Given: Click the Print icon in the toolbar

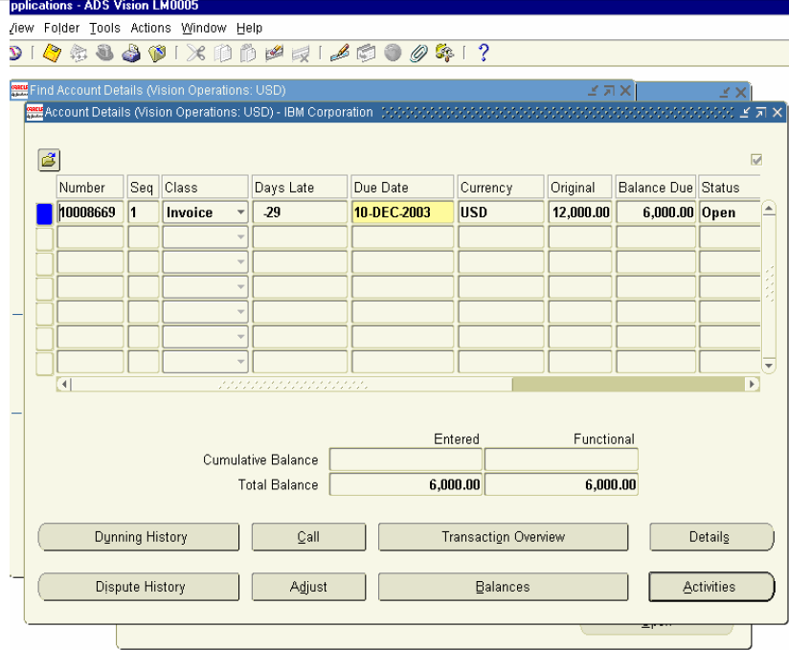Looking at the screenshot, I should click(130, 54).
